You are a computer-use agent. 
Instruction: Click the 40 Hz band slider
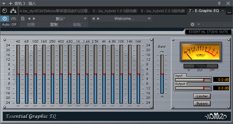pos(18,74)
